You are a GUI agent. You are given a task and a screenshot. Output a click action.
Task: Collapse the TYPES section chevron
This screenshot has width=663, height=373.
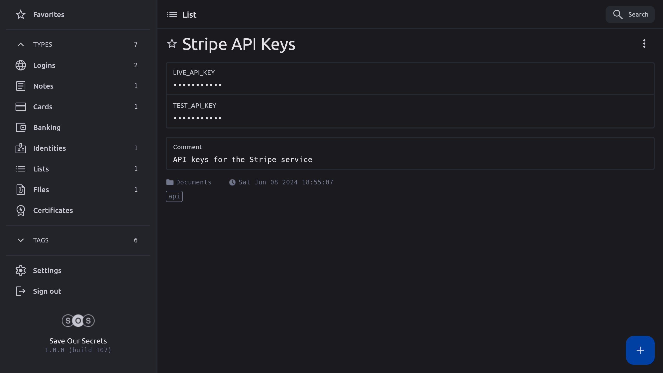[x=21, y=45]
